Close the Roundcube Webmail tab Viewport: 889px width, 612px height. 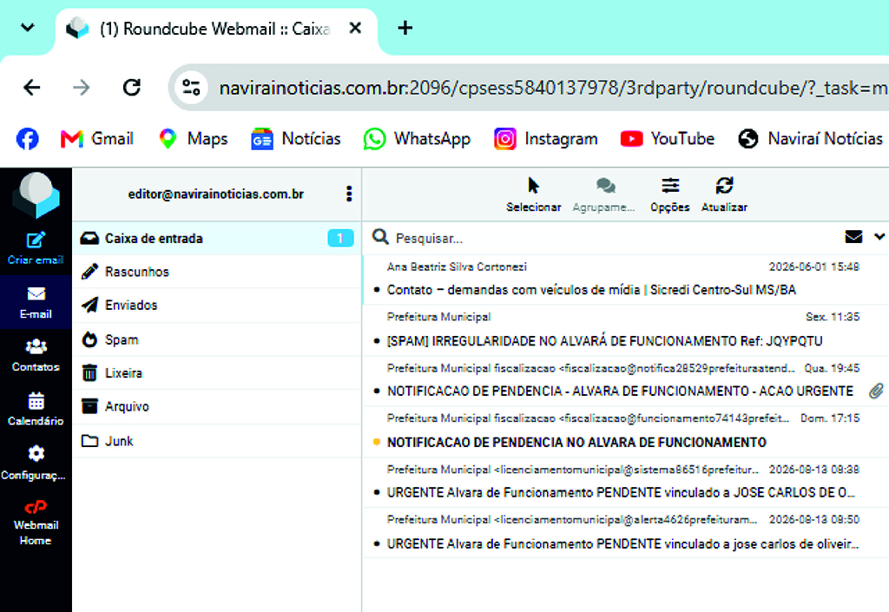click(x=355, y=28)
